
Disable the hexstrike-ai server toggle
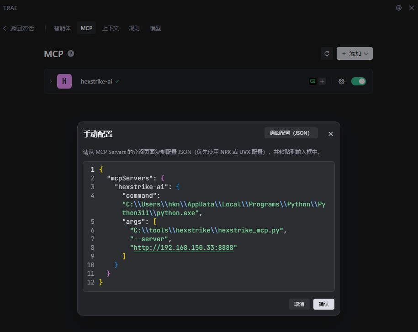pyautogui.click(x=358, y=81)
